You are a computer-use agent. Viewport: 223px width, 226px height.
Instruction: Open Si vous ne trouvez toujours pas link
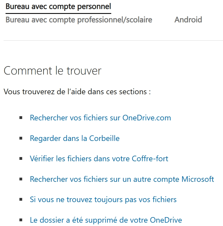(103, 200)
